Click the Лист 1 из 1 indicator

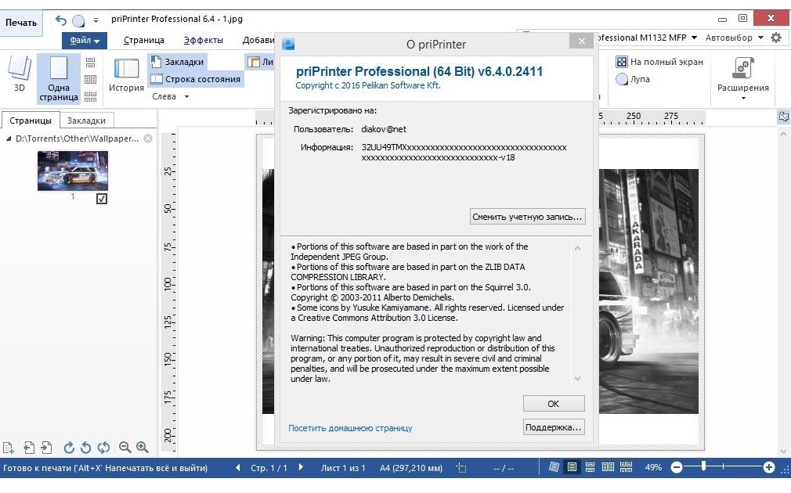[343, 468]
